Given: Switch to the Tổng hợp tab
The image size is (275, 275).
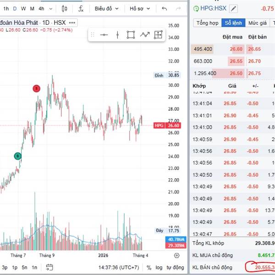Looking at the screenshot, I should (207, 23).
